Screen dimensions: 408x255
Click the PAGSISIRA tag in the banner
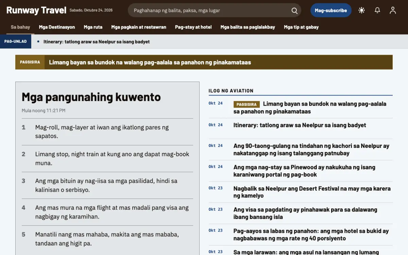click(x=30, y=62)
